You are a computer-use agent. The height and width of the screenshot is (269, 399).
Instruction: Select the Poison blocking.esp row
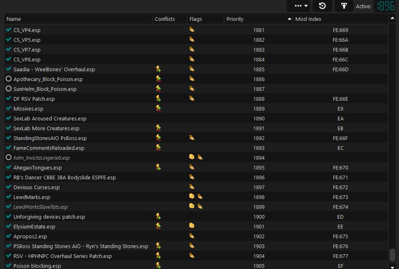tap(196, 265)
